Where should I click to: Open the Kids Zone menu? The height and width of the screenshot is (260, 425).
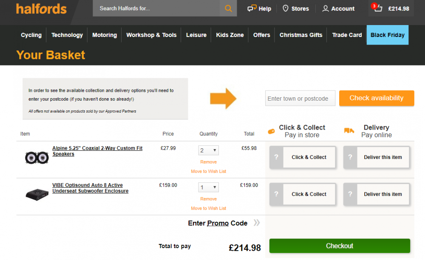pos(229,35)
